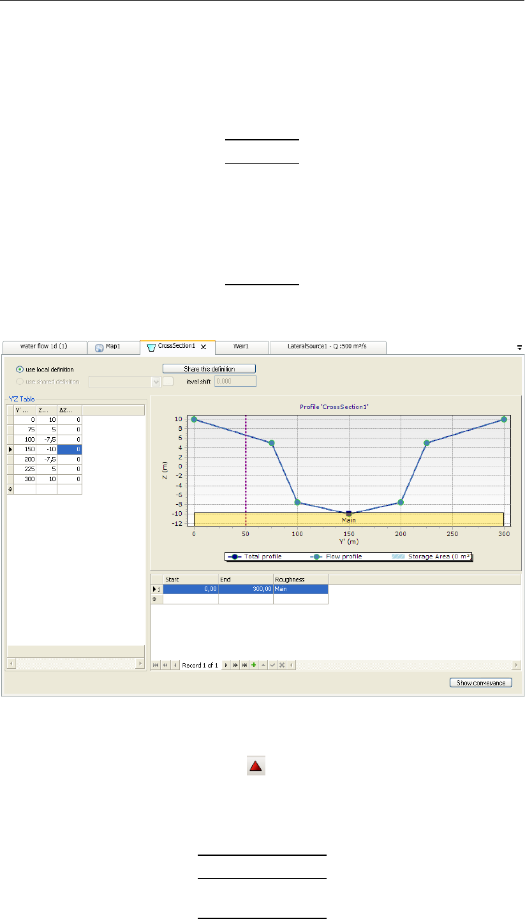This screenshot has height=919, width=525.
Task: Click profile point at Y'=75, Z=5
Action: (271, 443)
